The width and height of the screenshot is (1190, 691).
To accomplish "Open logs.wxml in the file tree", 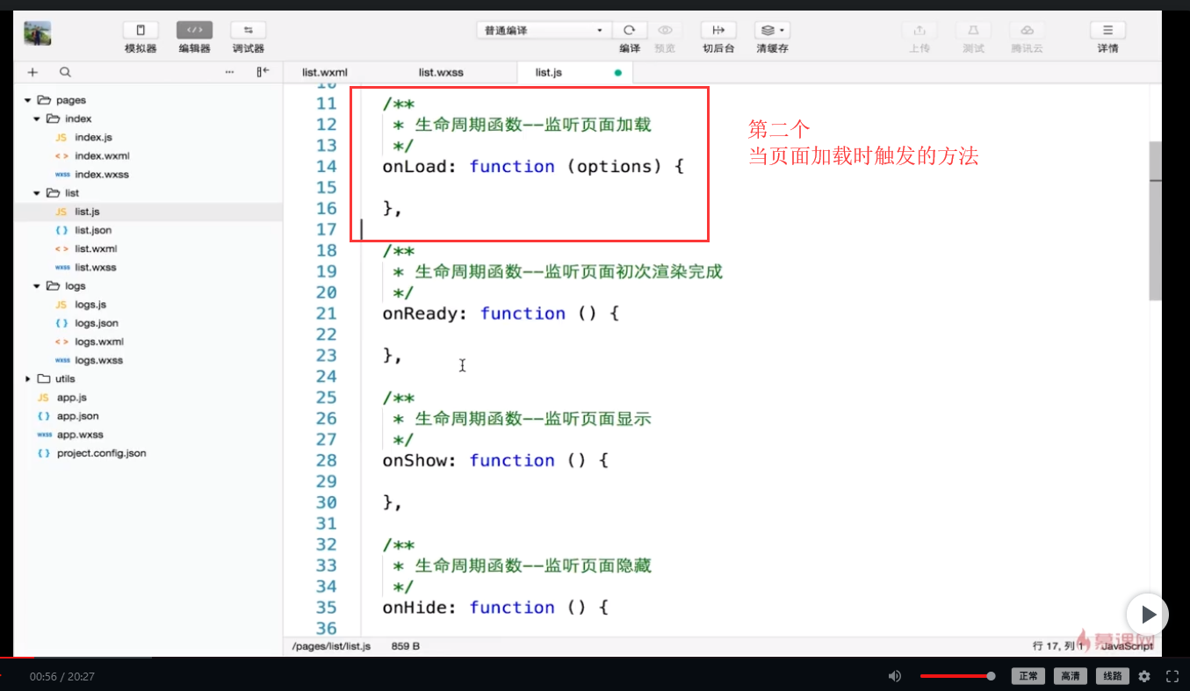I will pyautogui.click(x=99, y=342).
